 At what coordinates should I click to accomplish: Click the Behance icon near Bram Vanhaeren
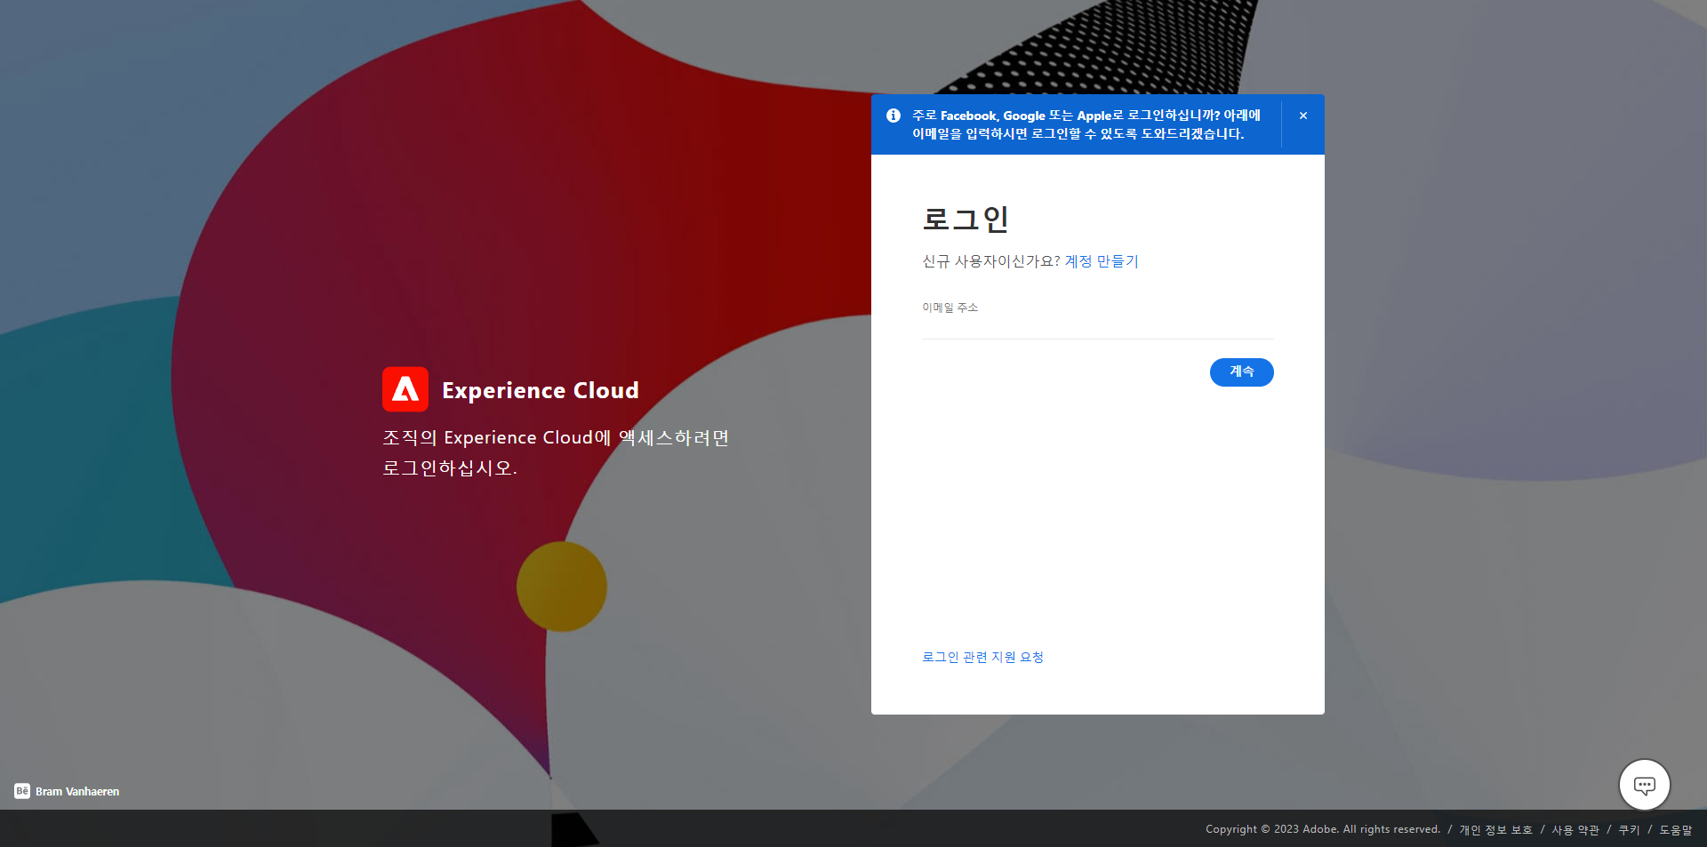pyautogui.click(x=22, y=791)
